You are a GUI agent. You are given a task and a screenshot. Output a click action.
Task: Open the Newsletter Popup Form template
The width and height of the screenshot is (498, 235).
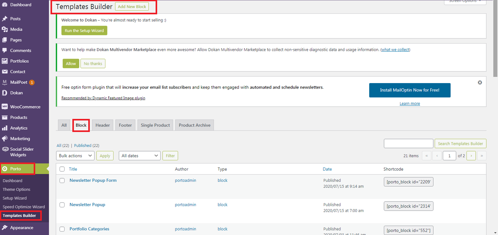click(93, 180)
